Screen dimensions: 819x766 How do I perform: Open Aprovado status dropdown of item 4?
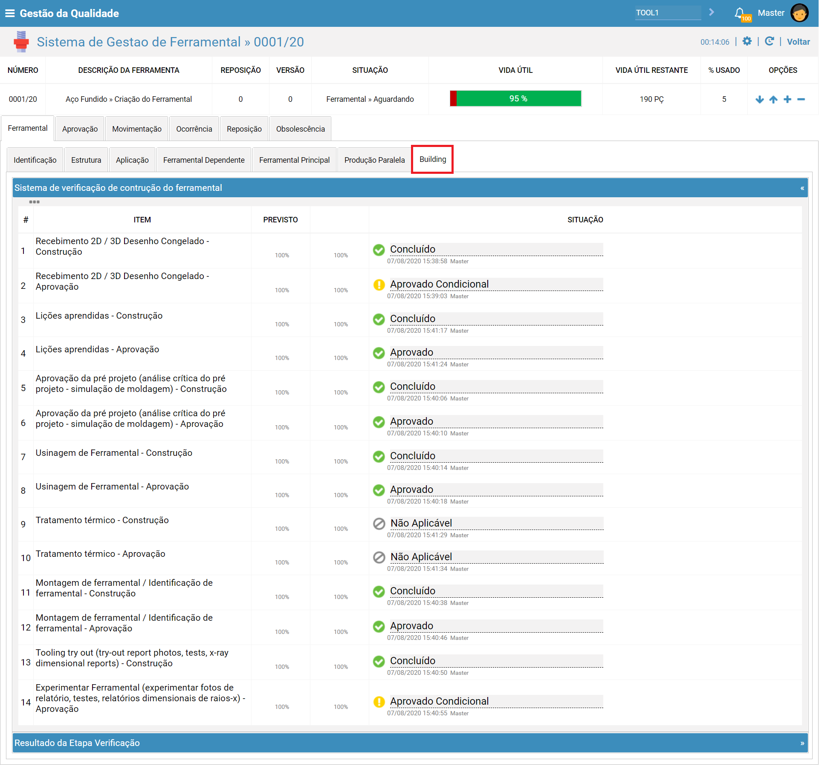(496, 352)
